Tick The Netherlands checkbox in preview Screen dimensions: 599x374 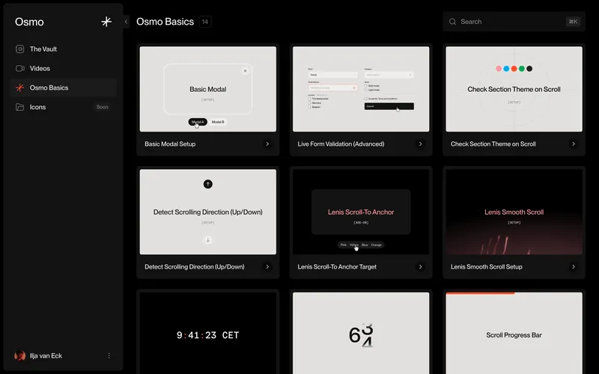point(309,99)
